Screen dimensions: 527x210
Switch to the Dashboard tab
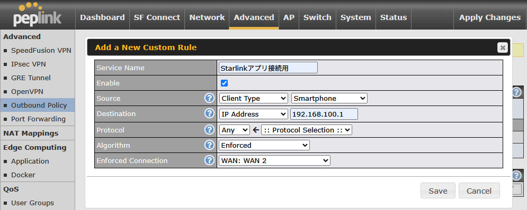click(102, 17)
